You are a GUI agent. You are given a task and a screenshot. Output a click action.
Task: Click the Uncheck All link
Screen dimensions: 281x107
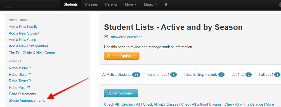131,104
